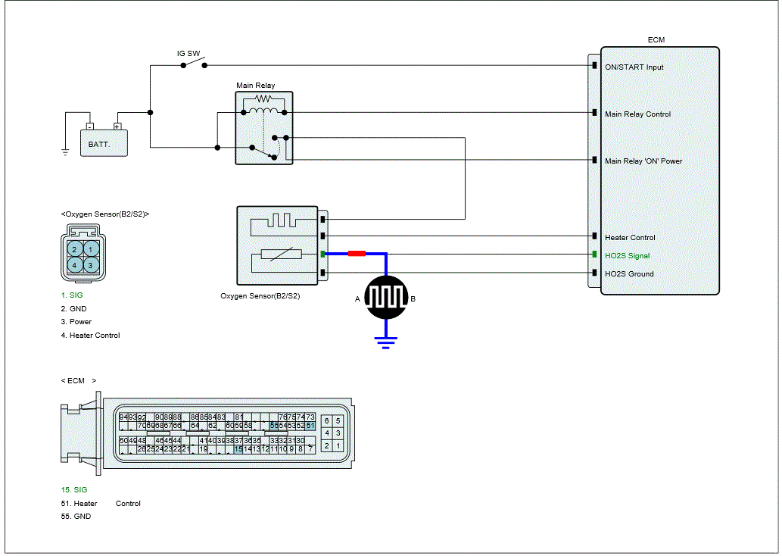
Task: Click the '<Oxygen Sensor(B2/S2)>' connector heading
Action: coord(105,214)
